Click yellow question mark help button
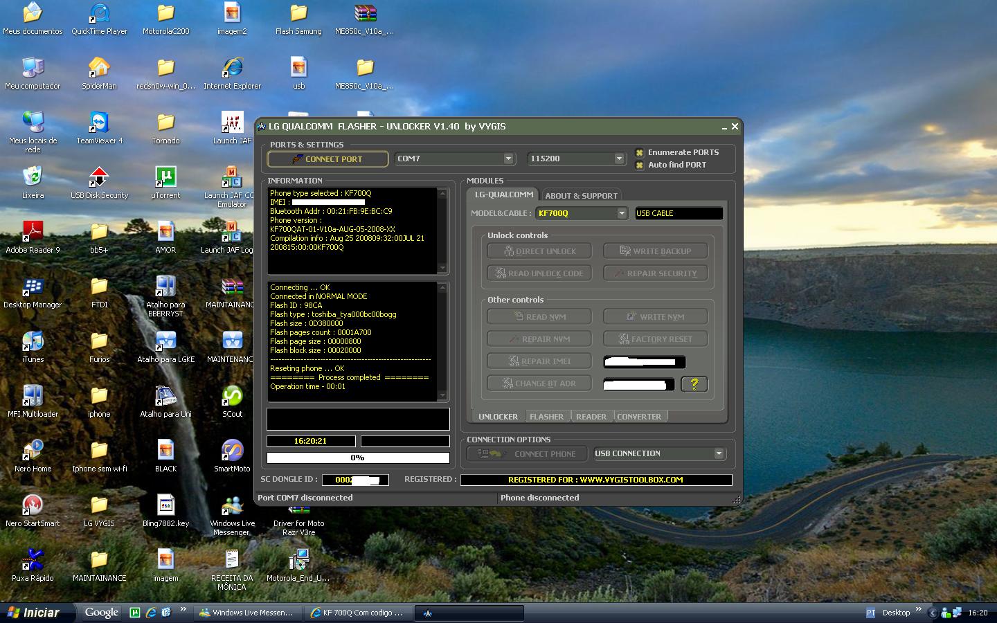The width and height of the screenshot is (997, 623). 694,383
